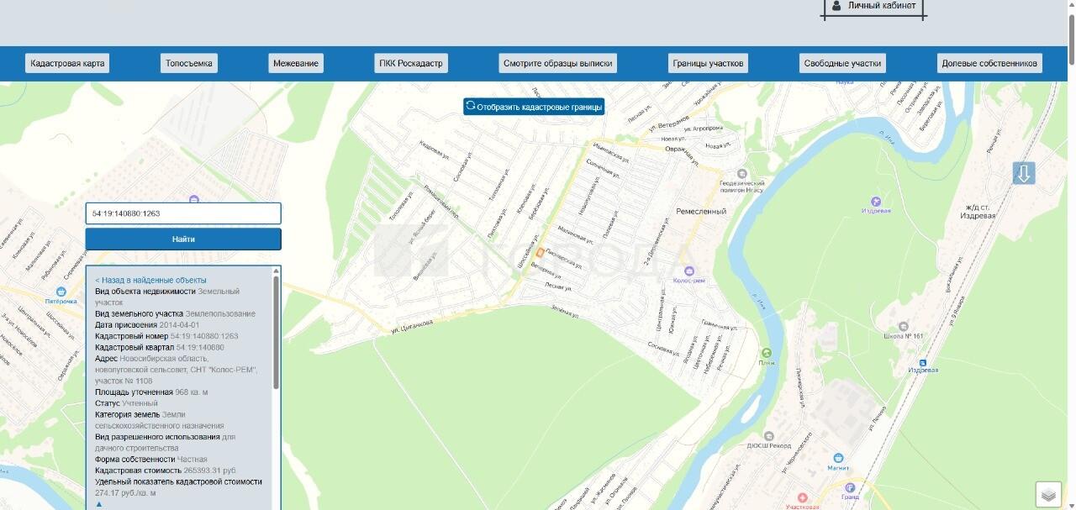Open the Долевые собственников menu item
1076x510 pixels.
(989, 63)
